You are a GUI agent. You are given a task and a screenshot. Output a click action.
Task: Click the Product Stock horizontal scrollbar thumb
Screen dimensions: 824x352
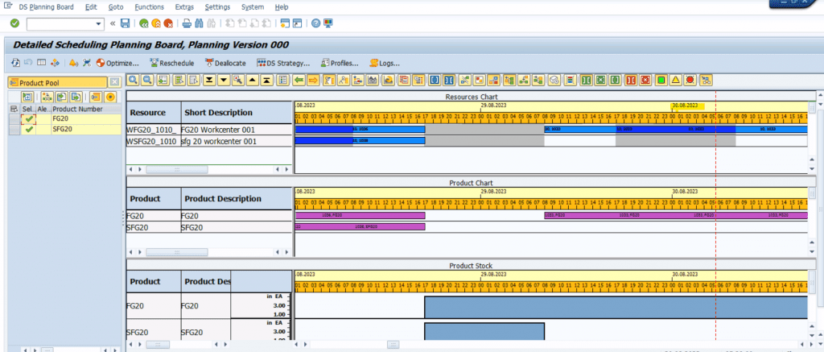point(393,344)
